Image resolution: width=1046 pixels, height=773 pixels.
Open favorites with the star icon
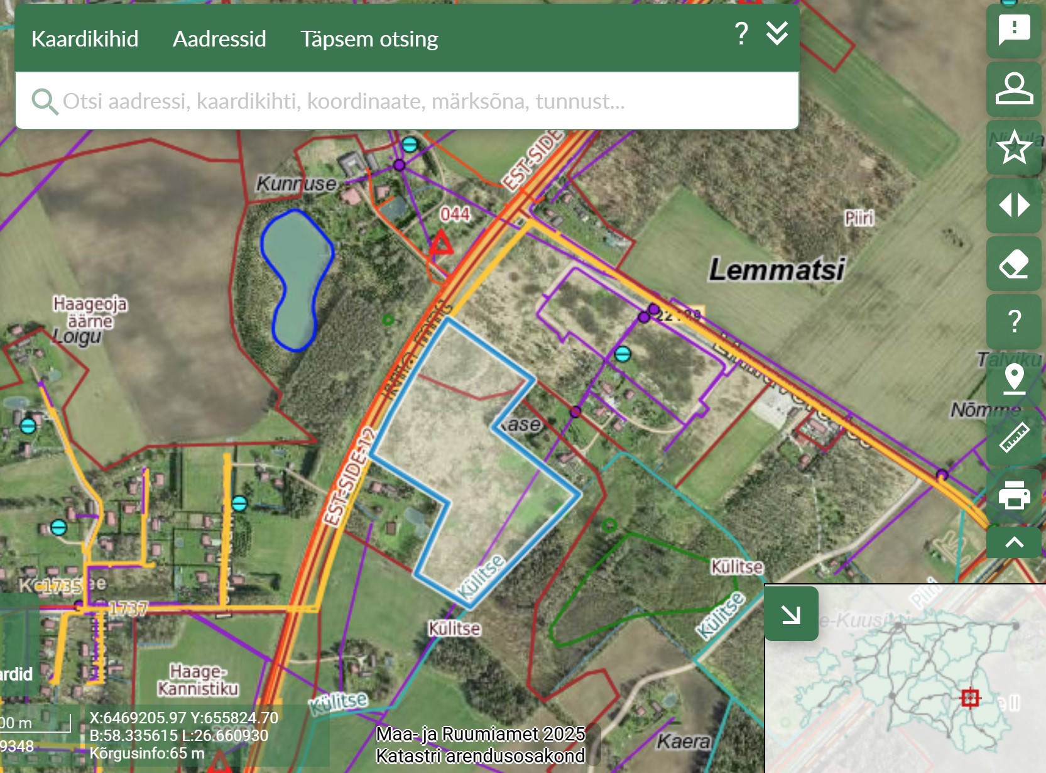(x=1014, y=148)
